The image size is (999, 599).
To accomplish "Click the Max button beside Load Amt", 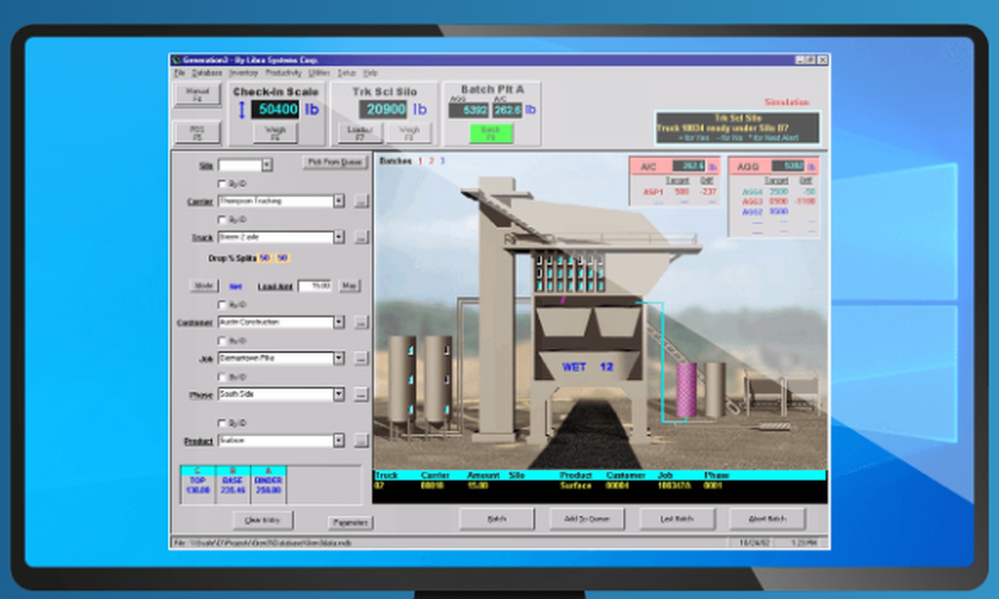I will click(x=349, y=286).
